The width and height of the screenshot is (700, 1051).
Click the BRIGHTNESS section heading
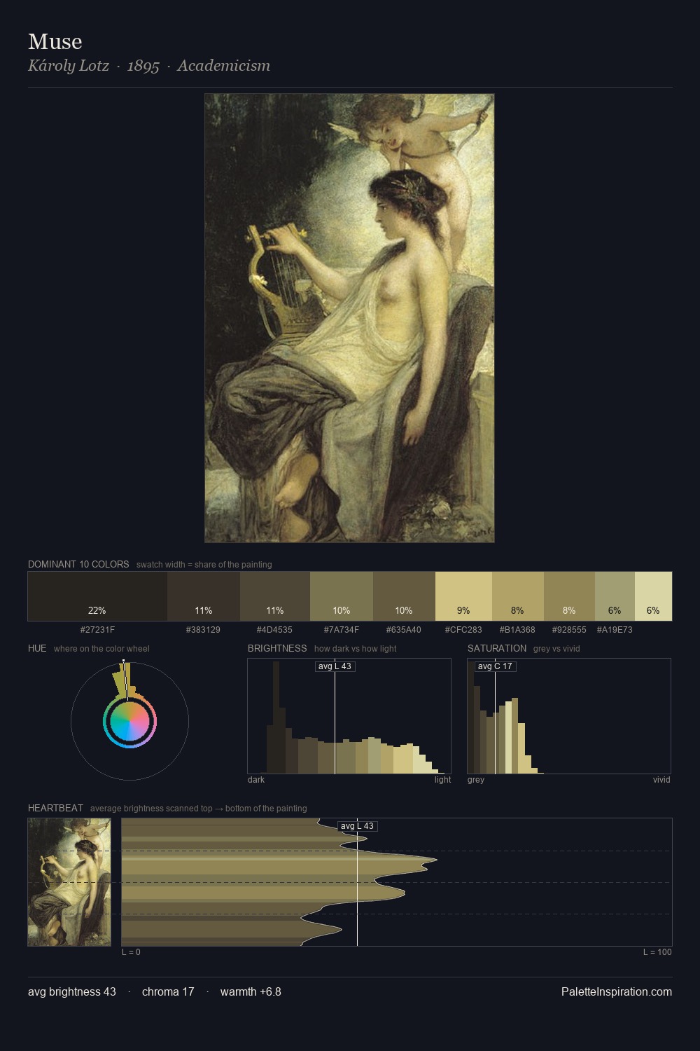277,648
